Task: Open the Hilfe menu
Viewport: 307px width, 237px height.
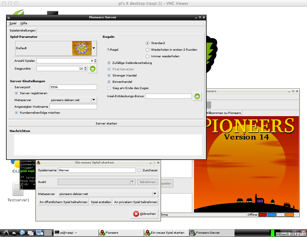Action: click(x=24, y=23)
